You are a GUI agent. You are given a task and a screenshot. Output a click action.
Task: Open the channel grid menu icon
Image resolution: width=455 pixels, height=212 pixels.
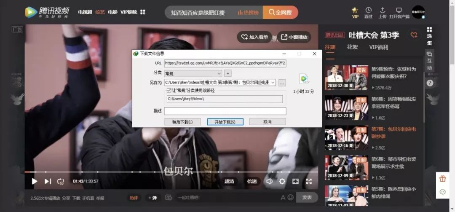143,12
